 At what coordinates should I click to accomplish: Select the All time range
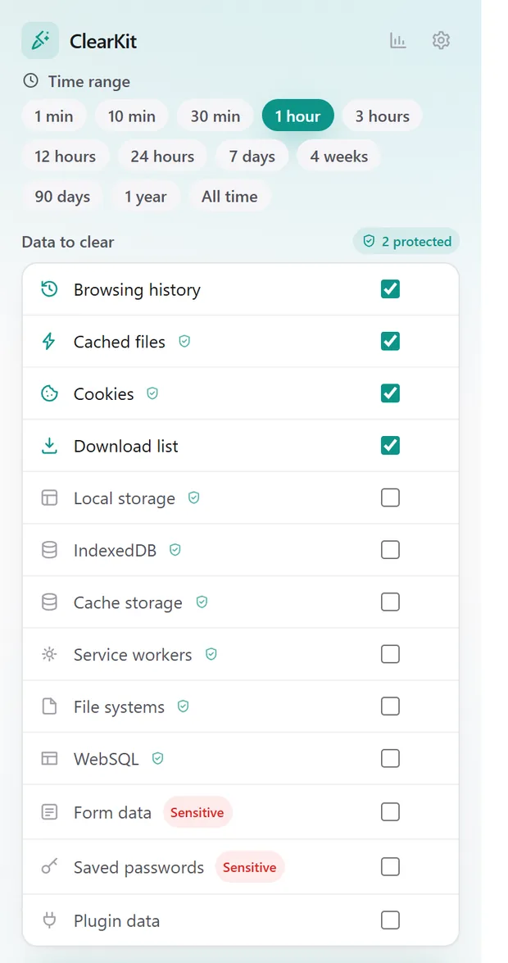pyautogui.click(x=229, y=197)
